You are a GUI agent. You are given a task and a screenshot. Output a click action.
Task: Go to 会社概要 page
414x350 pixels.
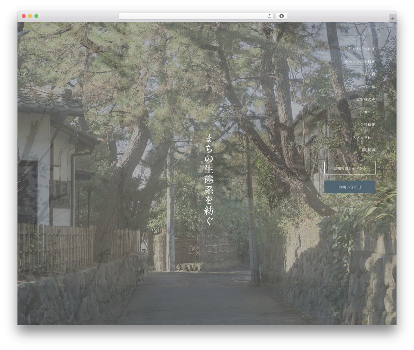pyautogui.click(x=368, y=124)
